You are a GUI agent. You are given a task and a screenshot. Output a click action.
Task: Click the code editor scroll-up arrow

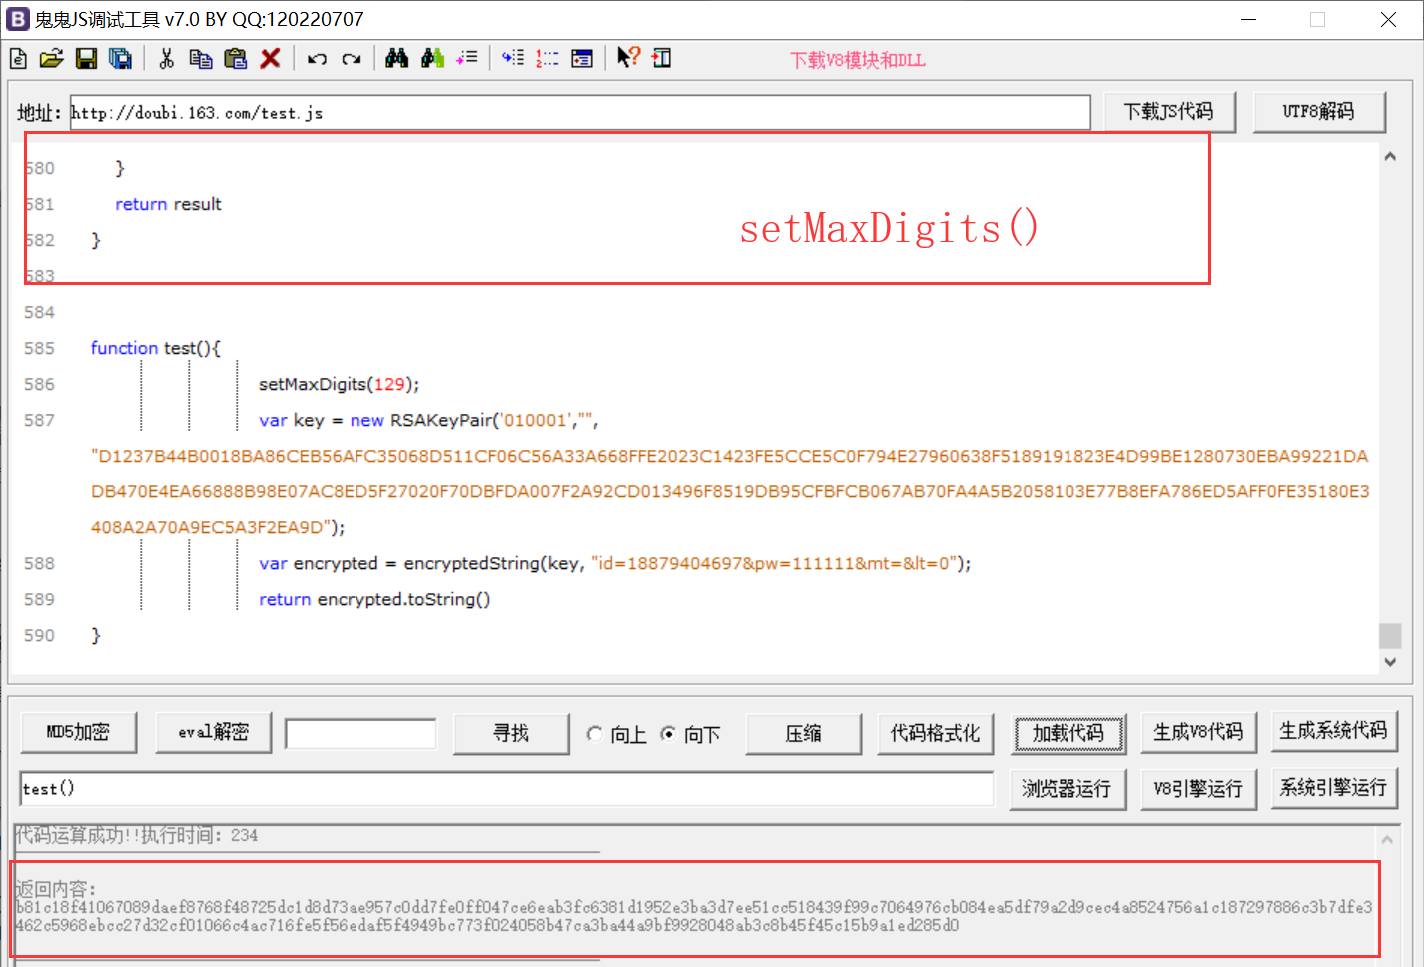1390,156
